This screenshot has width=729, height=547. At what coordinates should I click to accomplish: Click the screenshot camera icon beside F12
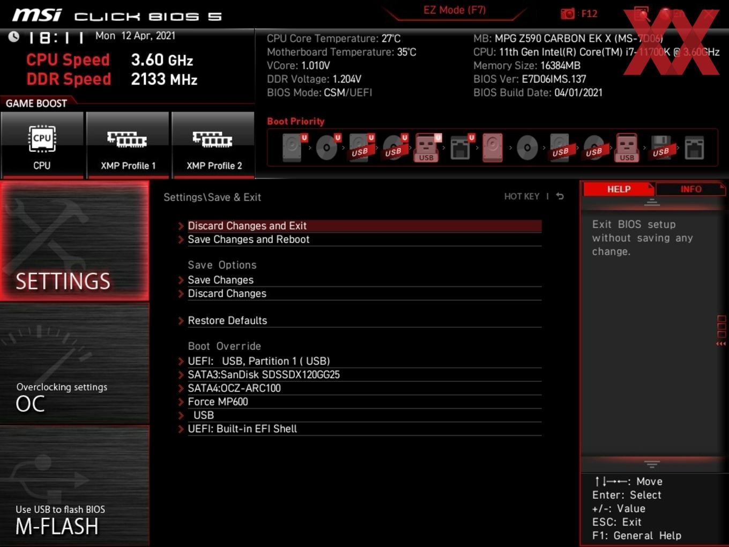coord(567,14)
